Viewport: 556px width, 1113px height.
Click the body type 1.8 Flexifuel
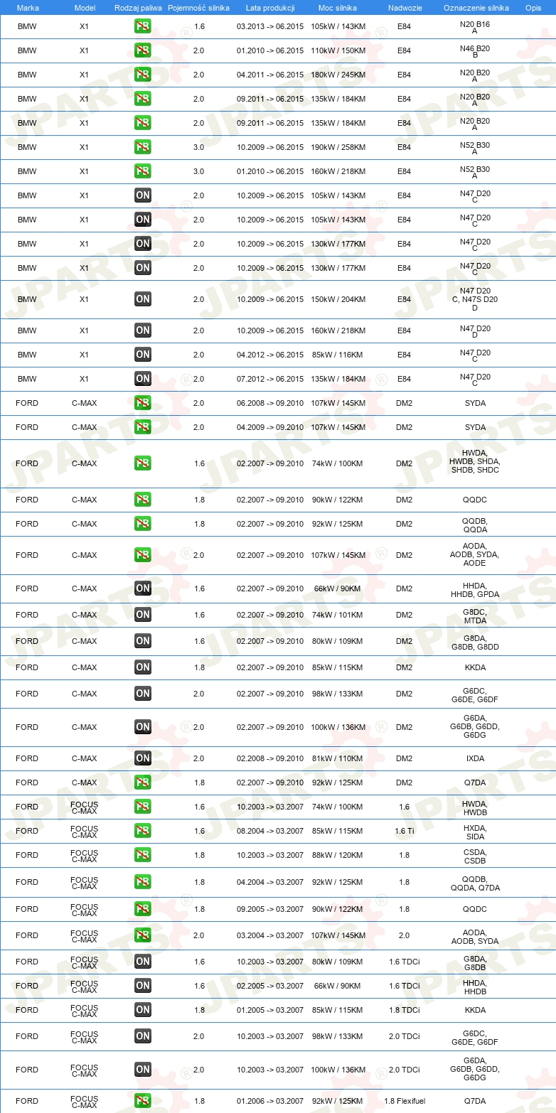pyautogui.click(x=404, y=1101)
